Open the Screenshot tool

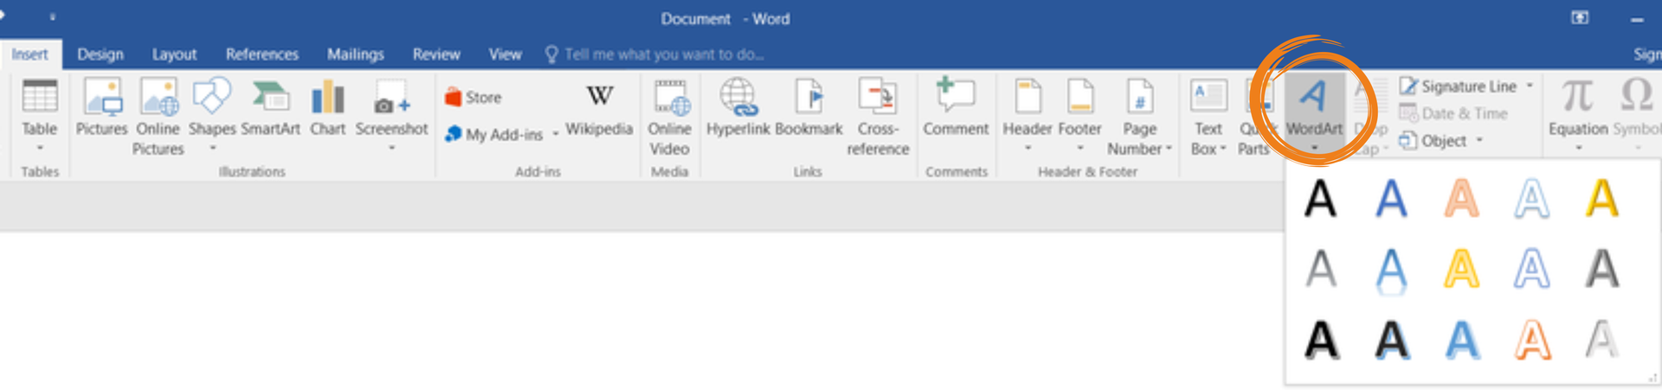pyautogui.click(x=391, y=115)
